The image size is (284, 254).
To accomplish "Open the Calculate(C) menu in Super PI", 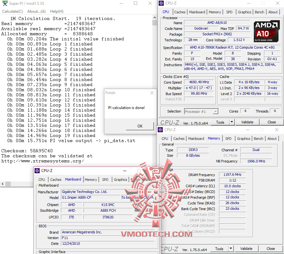I will point(12,11).
